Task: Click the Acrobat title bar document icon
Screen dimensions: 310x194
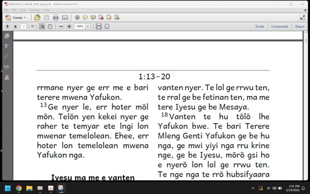Action: (x=6, y=4)
